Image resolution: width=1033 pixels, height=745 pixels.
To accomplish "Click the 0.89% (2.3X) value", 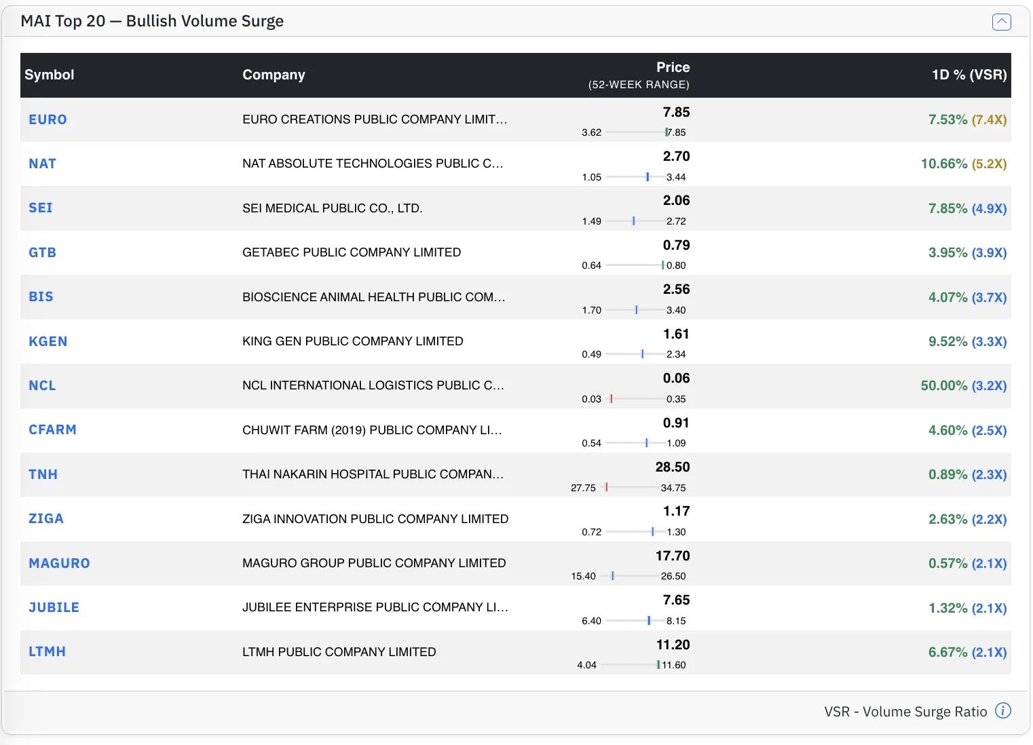I will (x=968, y=474).
